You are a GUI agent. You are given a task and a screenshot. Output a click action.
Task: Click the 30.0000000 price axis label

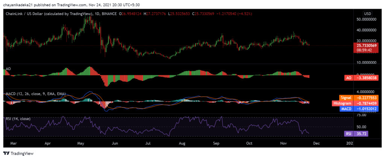coord(366,41)
